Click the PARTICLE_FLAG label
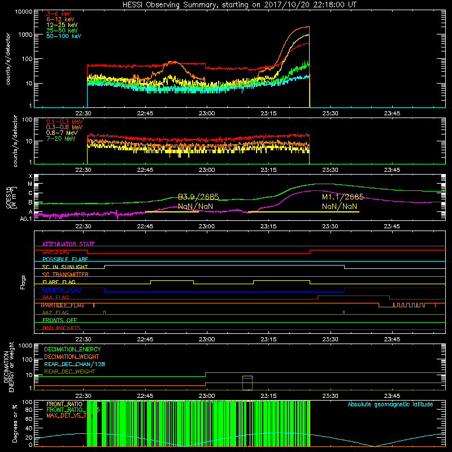 click(x=63, y=305)
